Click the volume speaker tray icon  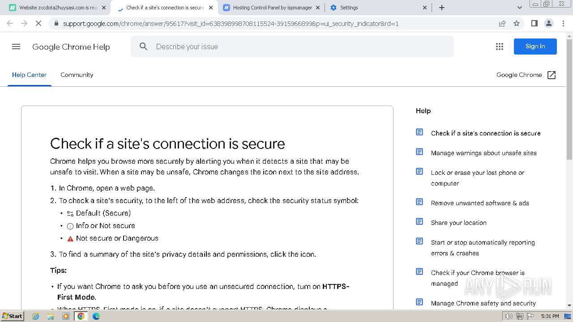click(509, 316)
